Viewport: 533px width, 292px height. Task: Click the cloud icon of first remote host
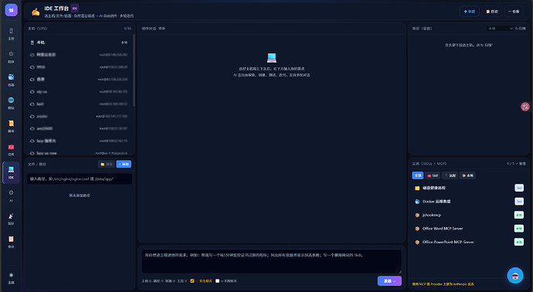32,55
